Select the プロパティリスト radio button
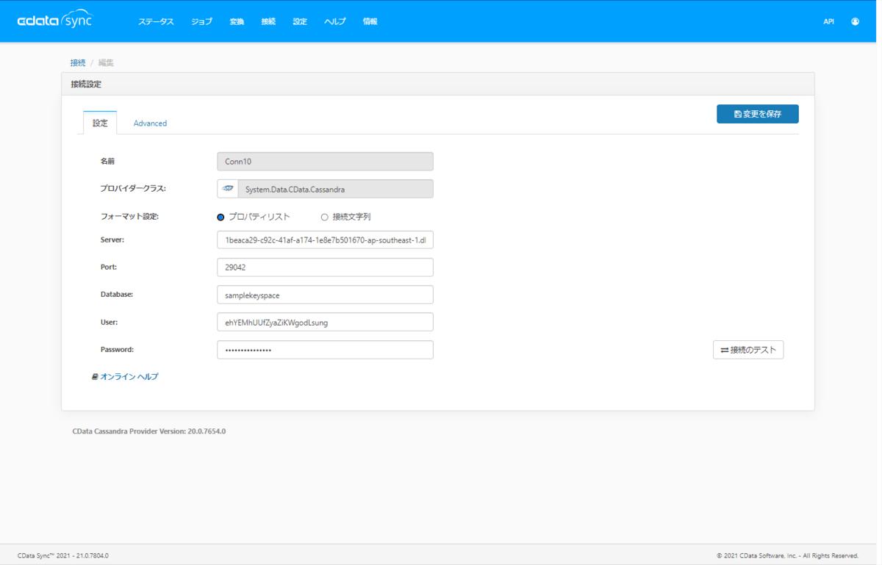This screenshot has height=565, width=882. click(220, 217)
